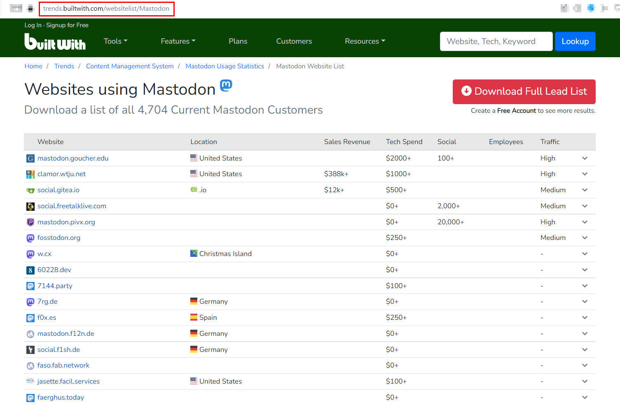This screenshot has width=620, height=405.
Task: Click the US flag in the mastodon.goucher.edu row
Action: [x=194, y=157]
